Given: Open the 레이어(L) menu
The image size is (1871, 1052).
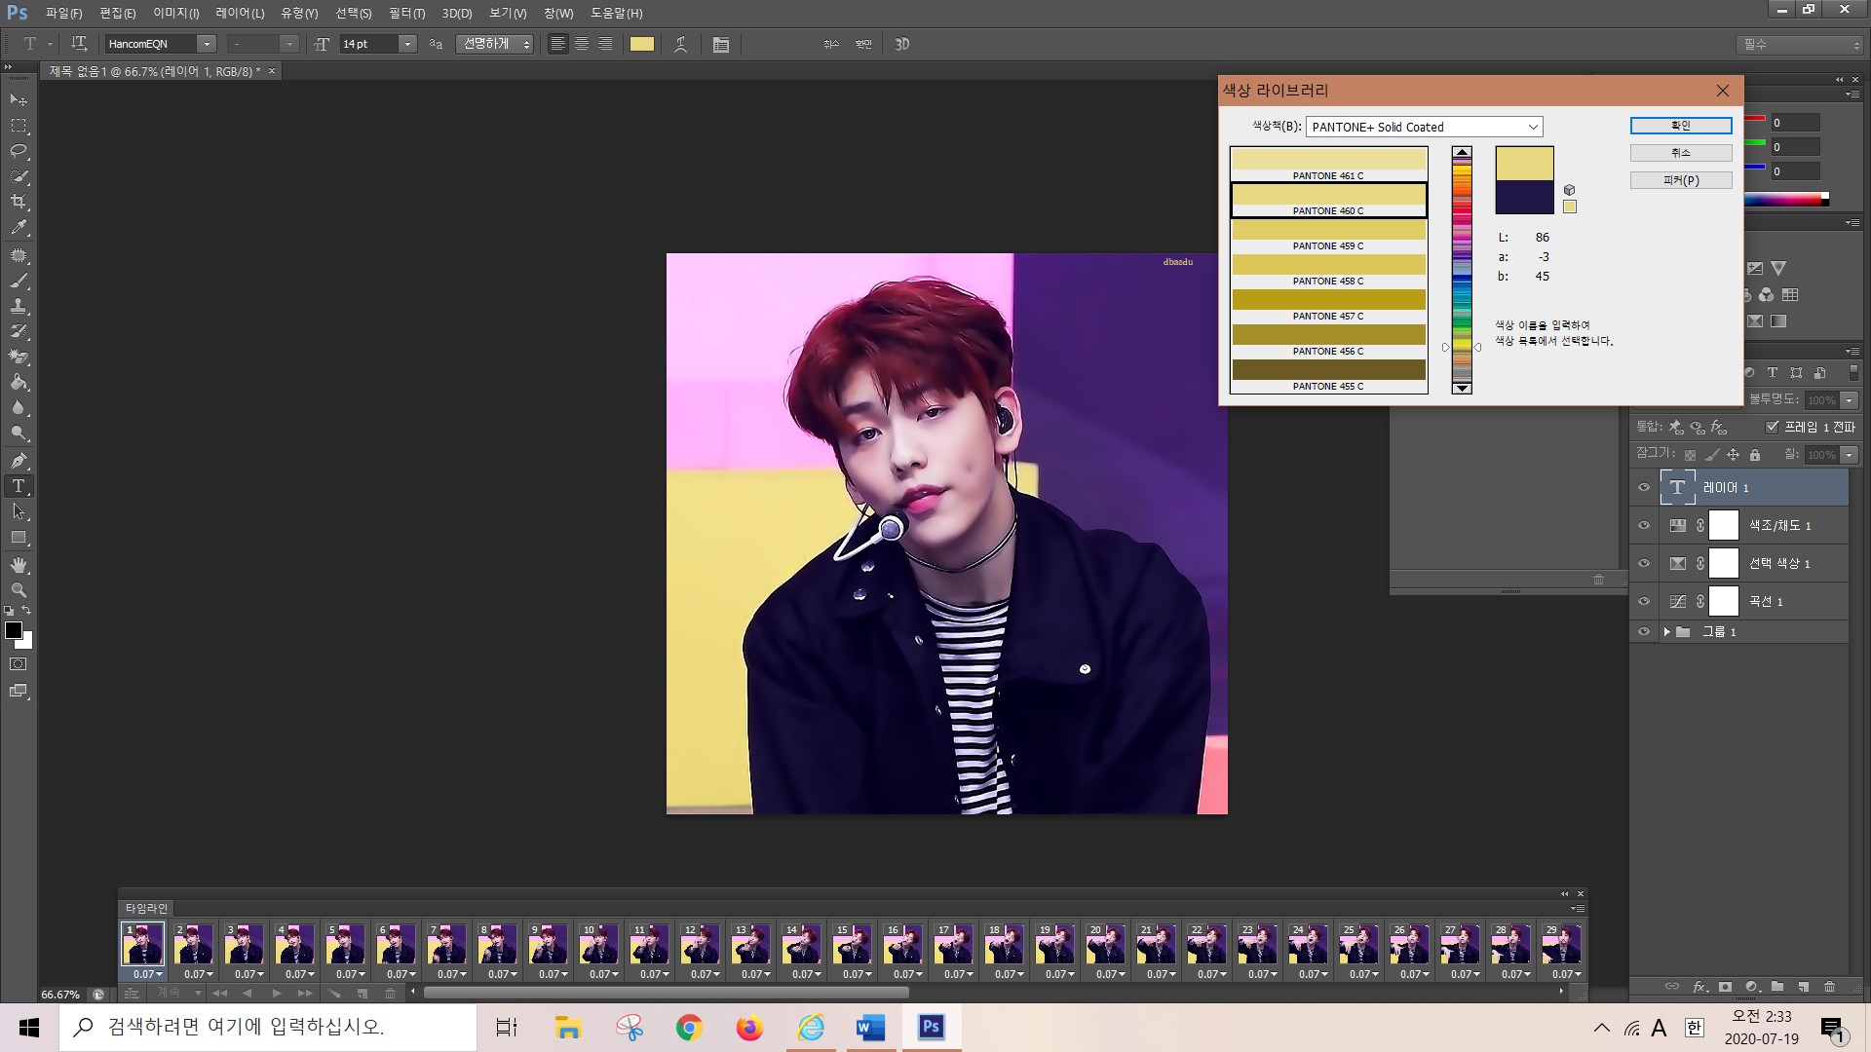Looking at the screenshot, I should pyautogui.click(x=240, y=13).
